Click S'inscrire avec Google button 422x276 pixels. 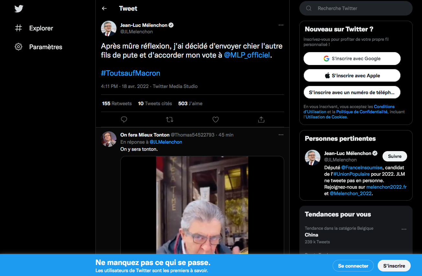[352, 59]
